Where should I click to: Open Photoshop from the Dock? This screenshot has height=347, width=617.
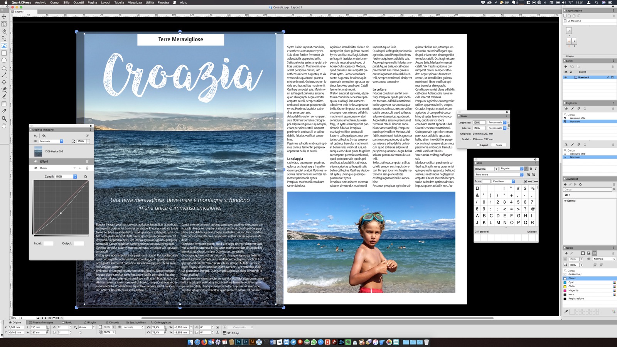point(238,342)
